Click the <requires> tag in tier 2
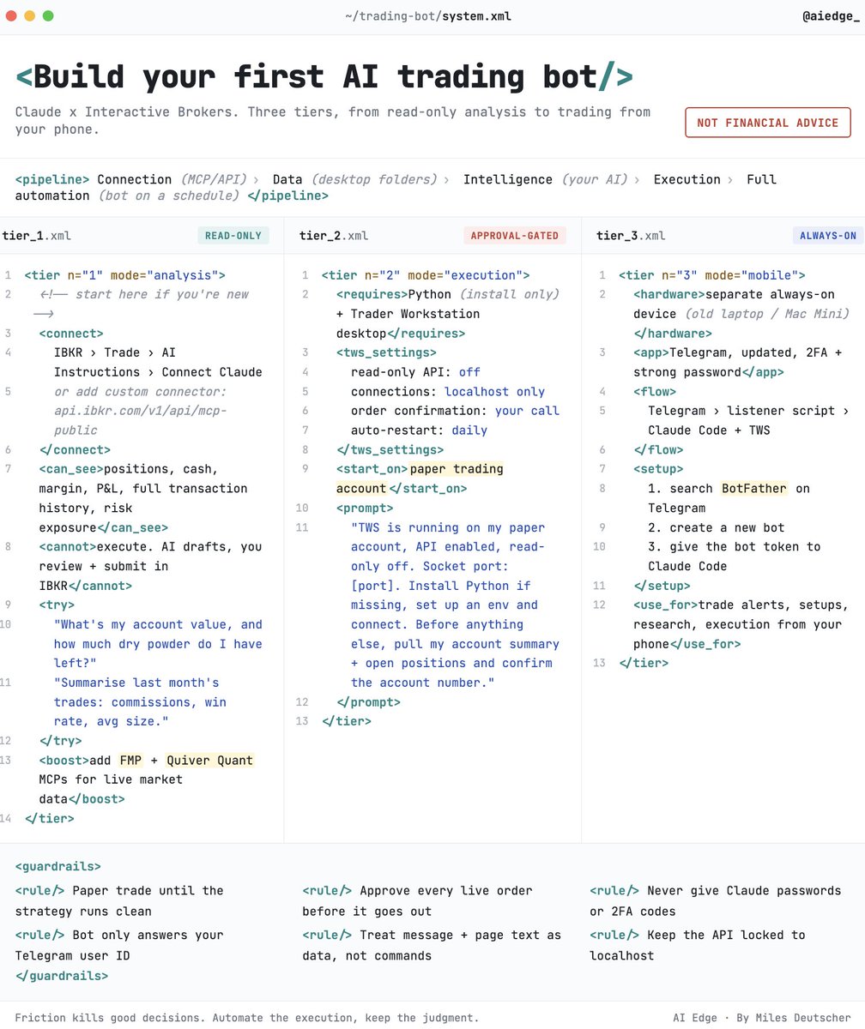The width and height of the screenshot is (865, 1029). click(x=372, y=294)
